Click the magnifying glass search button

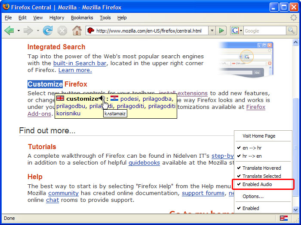pyautogui.click(x=291, y=30)
